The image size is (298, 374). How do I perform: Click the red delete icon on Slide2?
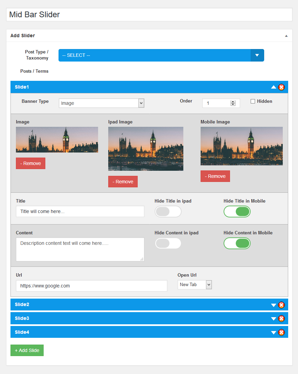[281, 305]
